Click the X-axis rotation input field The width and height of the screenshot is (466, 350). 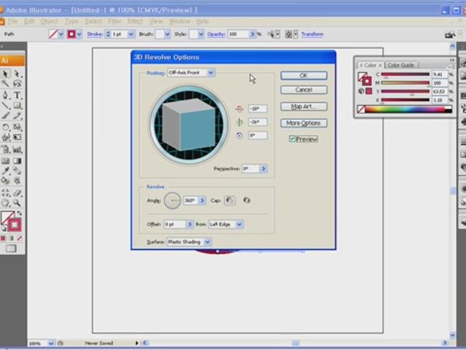click(x=258, y=109)
